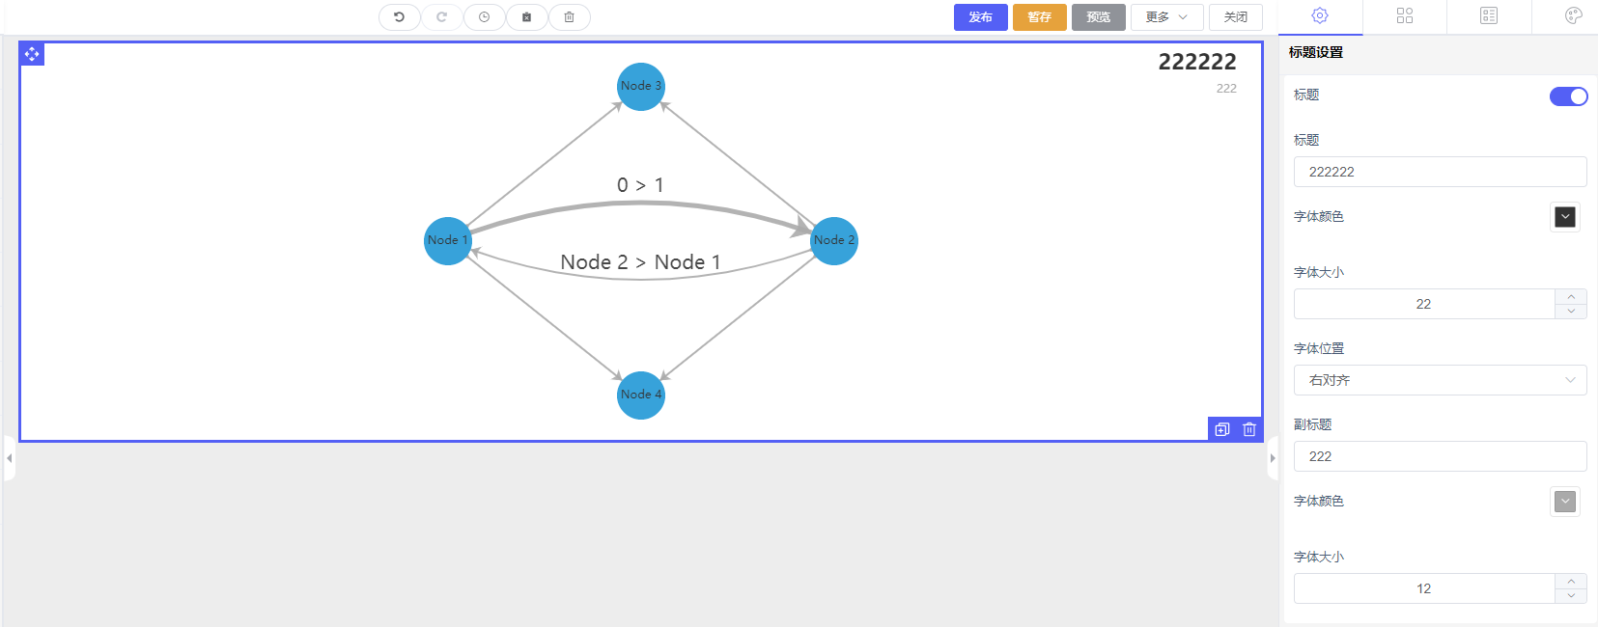Collapse the right panel with the arrow handle
The width and height of the screenshot is (1598, 627).
1273,458
